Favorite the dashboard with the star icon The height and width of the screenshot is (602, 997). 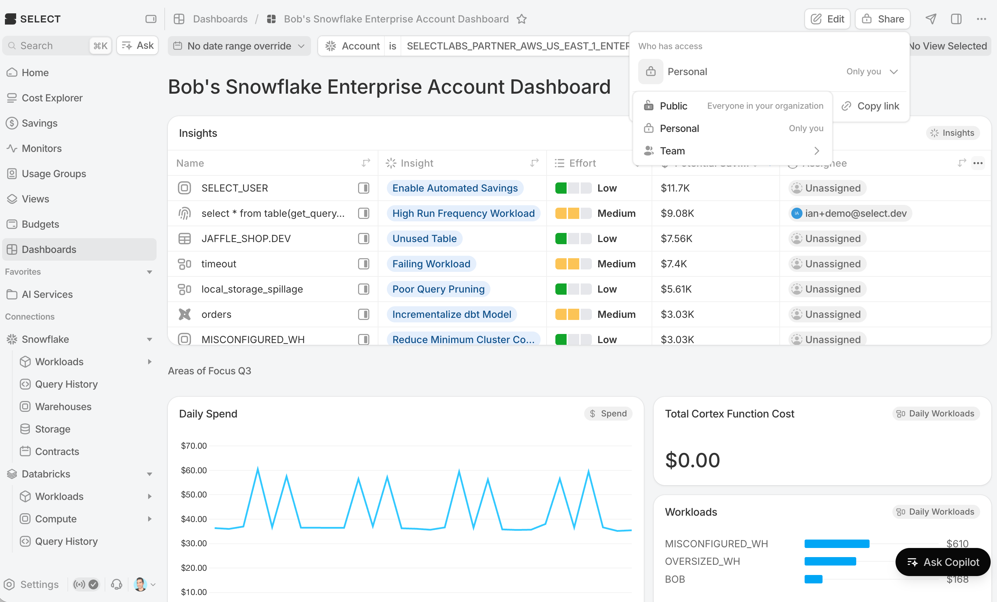(x=522, y=19)
